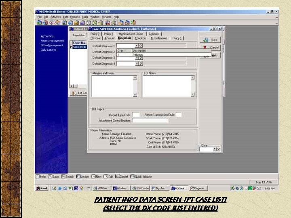Open the Services menu

(x=107, y=17)
